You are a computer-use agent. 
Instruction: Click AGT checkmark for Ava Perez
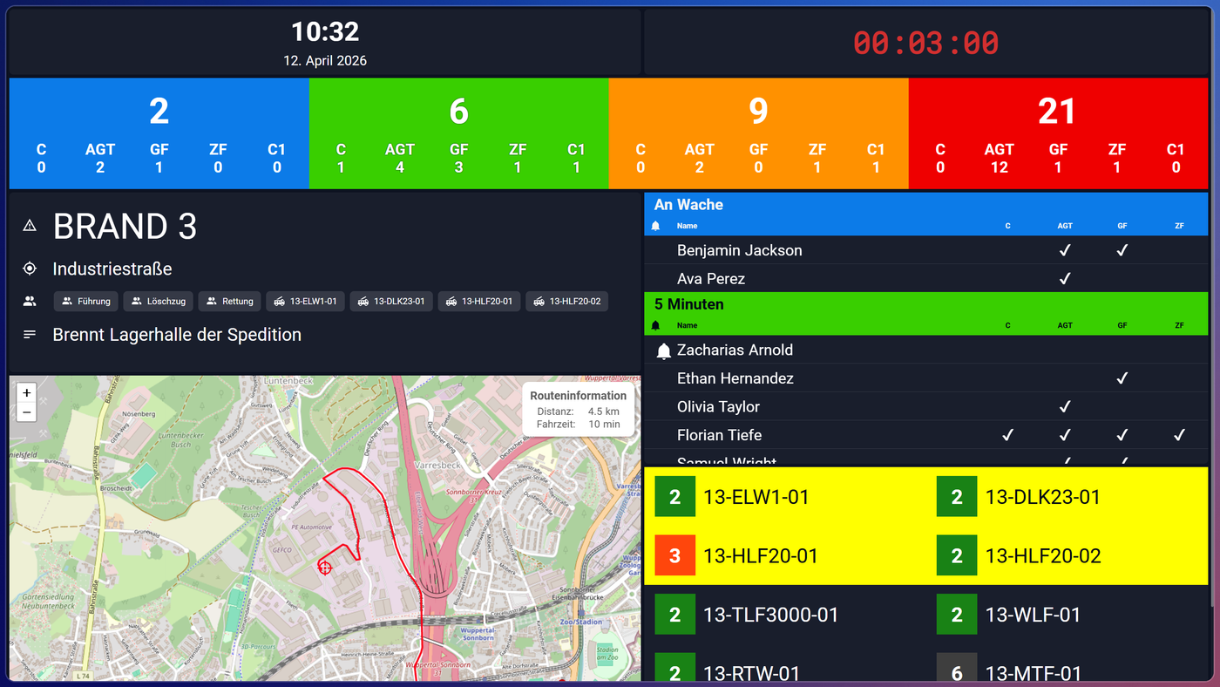1065,279
